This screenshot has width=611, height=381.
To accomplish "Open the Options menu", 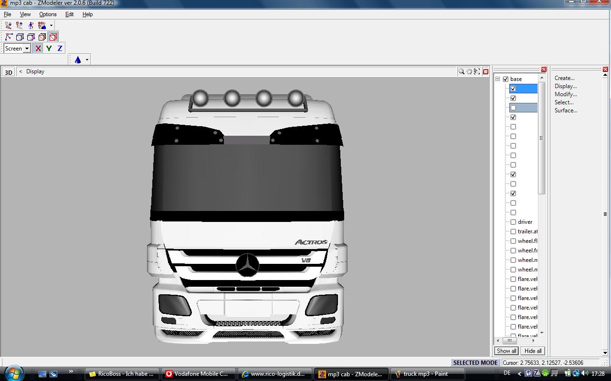I will (x=48, y=14).
